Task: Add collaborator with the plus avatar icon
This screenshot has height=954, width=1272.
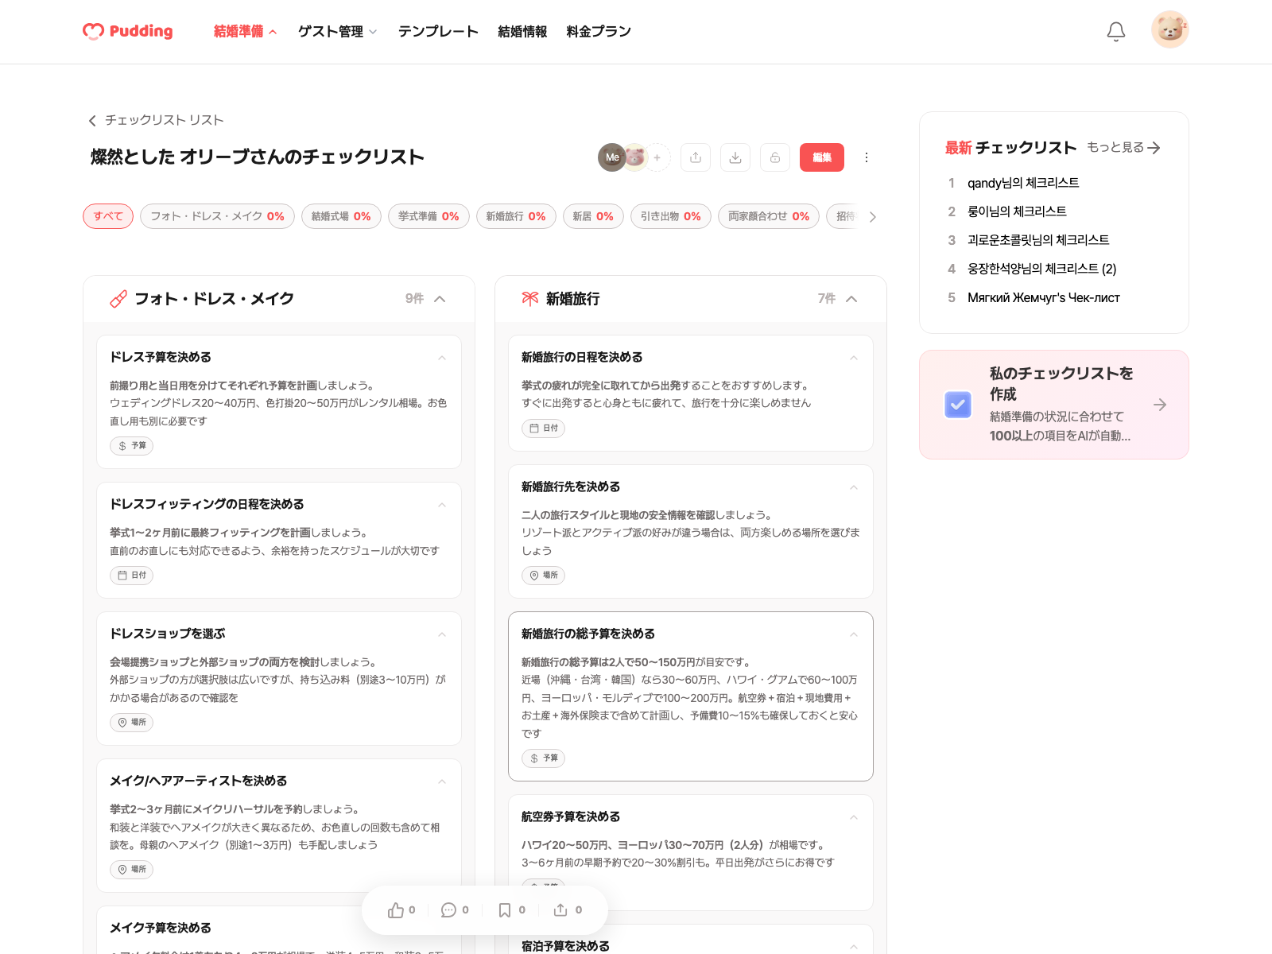Action: (657, 157)
